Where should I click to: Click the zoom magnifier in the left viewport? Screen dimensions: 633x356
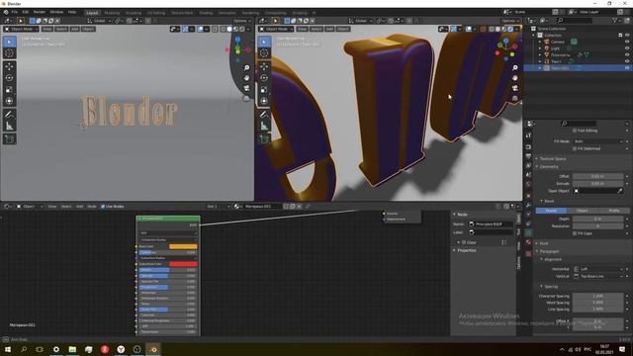click(246, 68)
